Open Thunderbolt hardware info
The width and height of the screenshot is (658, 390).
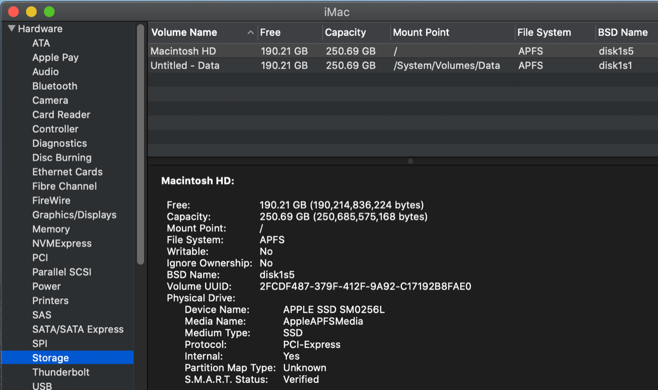click(x=61, y=372)
